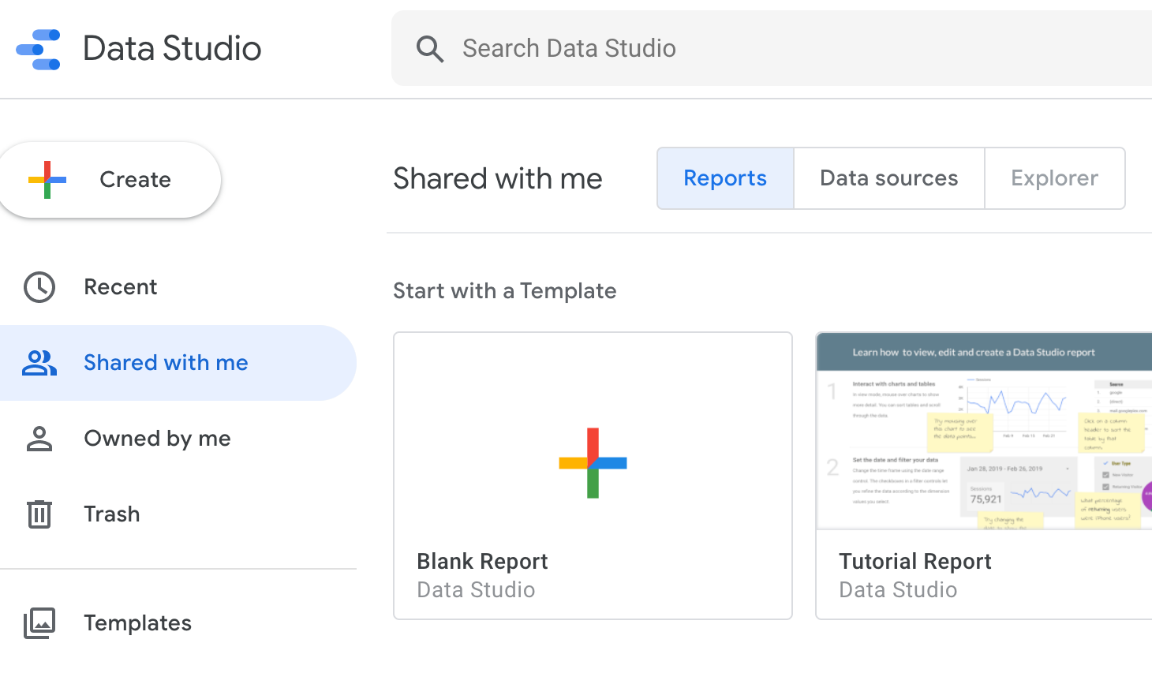
Task: Open the Tutorial Report thumbnail
Action: point(984,431)
